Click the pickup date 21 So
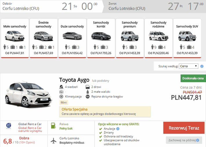206x147 pixels. click(69, 6)
